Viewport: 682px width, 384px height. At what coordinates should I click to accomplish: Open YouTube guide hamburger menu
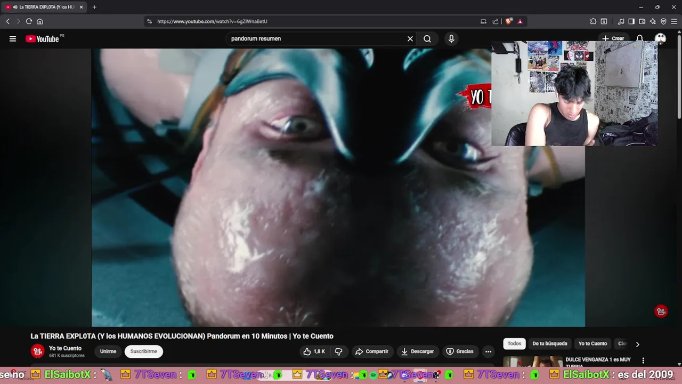coord(13,38)
